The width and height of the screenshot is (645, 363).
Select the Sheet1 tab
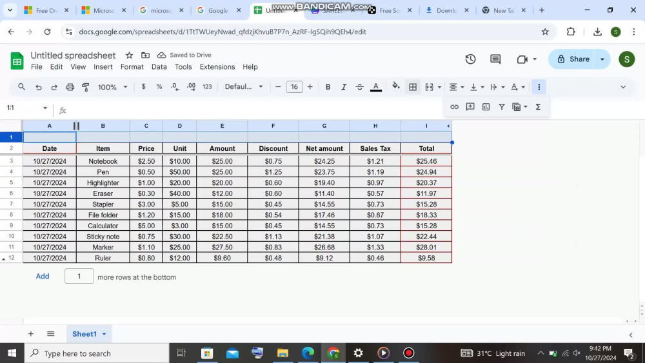coord(84,334)
